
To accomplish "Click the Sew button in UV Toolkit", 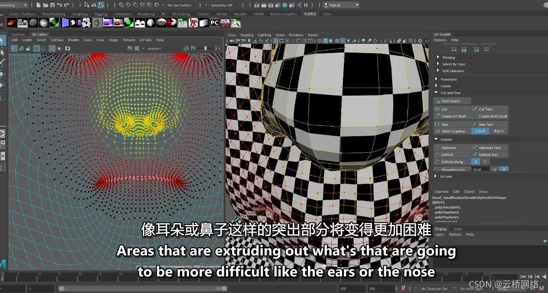I will 452,124.
